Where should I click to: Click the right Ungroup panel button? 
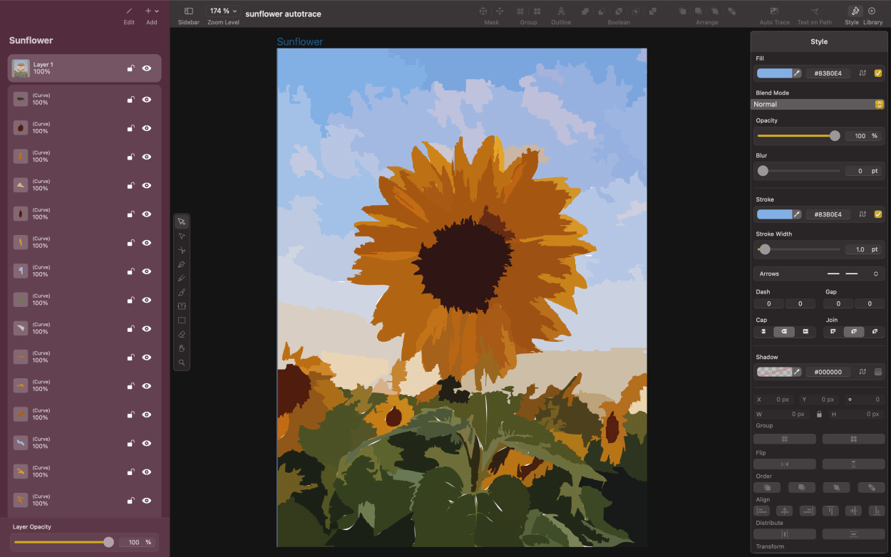point(853,439)
